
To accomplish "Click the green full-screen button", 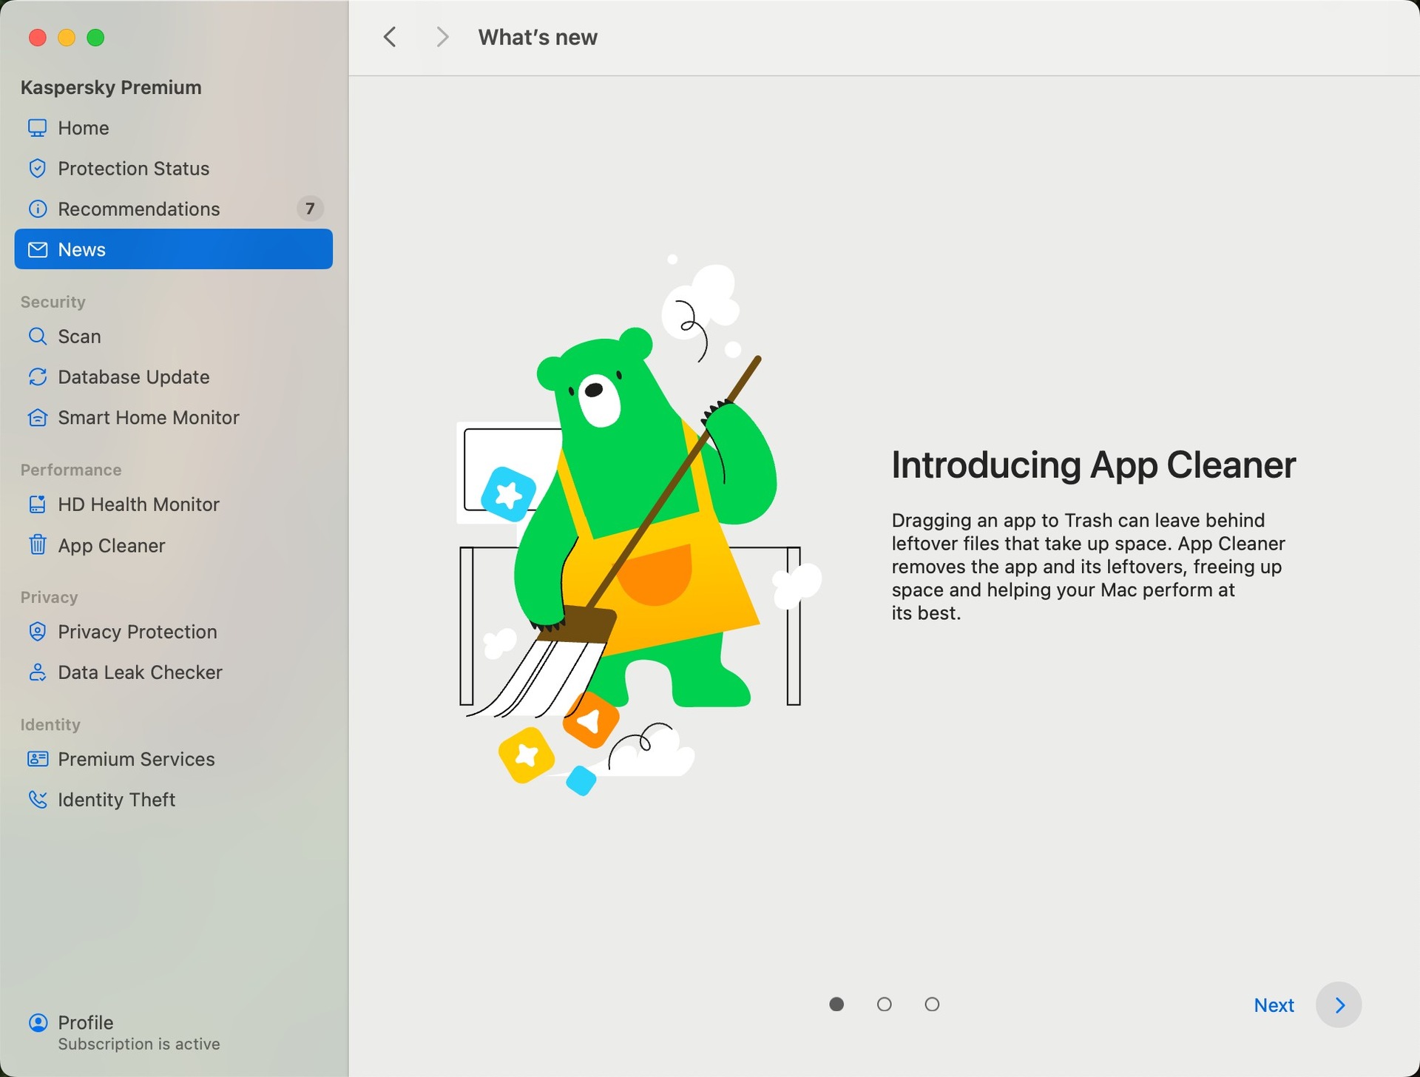I will (x=95, y=38).
